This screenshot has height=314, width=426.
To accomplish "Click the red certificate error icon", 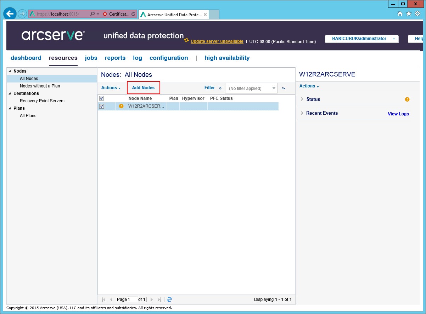I will (x=105, y=14).
